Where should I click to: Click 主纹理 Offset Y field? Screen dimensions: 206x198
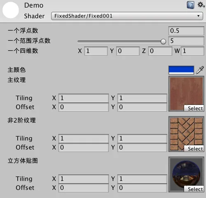pyautogui.click(x=142, y=107)
